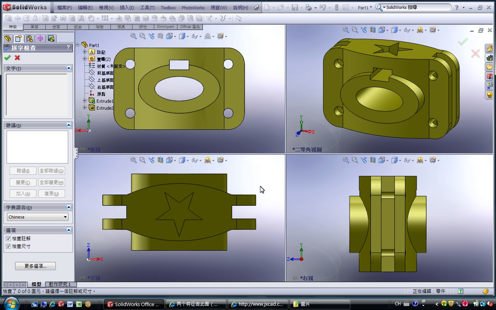Viewport: 496px width, 310px height.
Task: Expand the Extrude2 feature node
Action: 84,108
